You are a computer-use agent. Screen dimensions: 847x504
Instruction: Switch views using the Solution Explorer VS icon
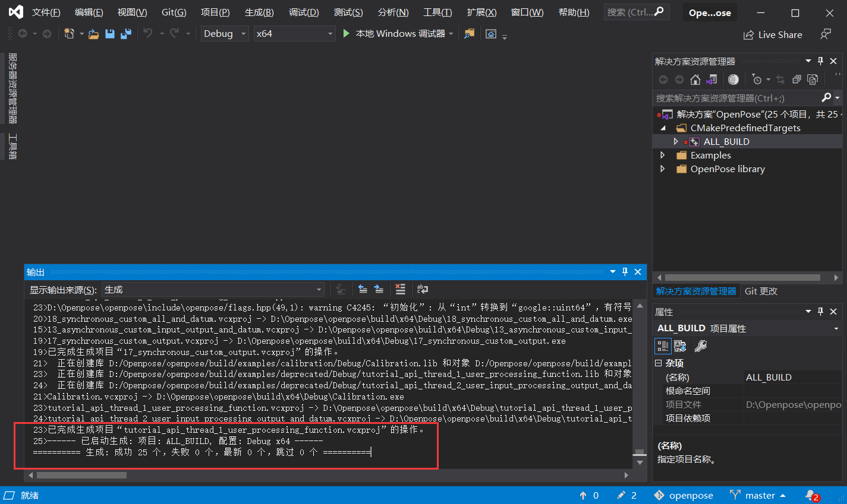711,80
